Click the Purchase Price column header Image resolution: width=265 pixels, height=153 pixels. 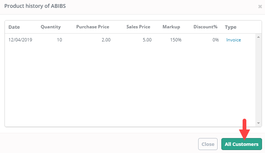point(93,27)
